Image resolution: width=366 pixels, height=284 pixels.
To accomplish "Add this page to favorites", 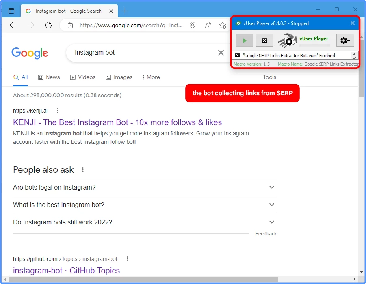I will [223, 25].
